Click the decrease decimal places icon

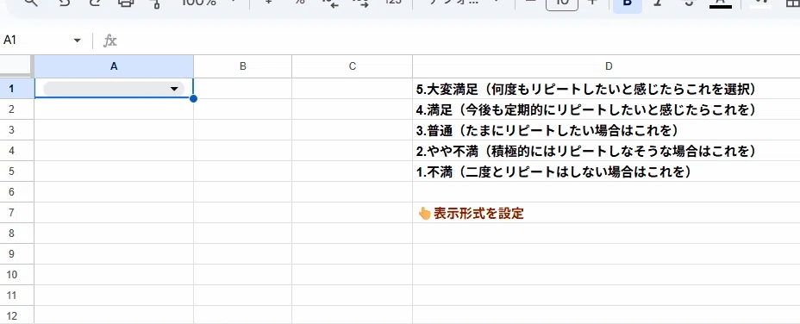click(x=331, y=3)
